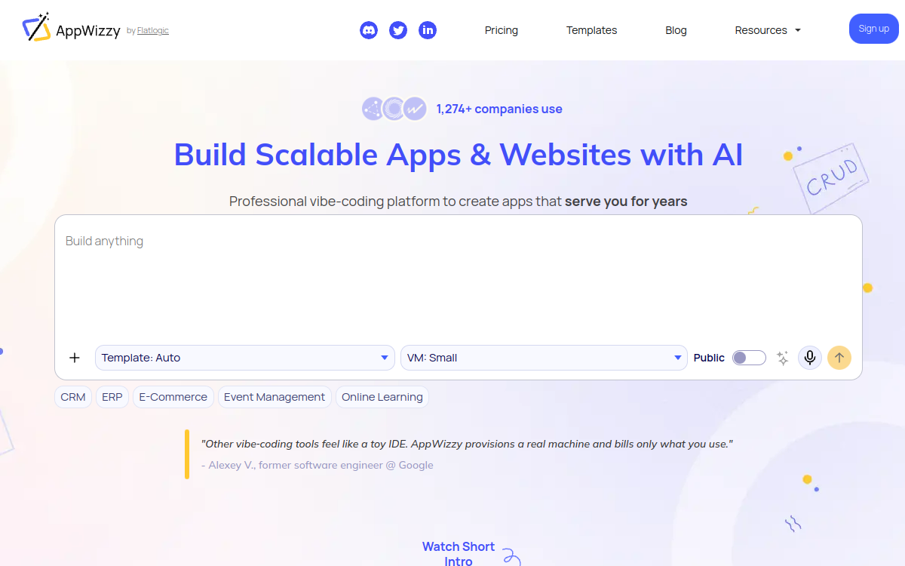
Task: Expand the Resources menu
Action: point(768,30)
